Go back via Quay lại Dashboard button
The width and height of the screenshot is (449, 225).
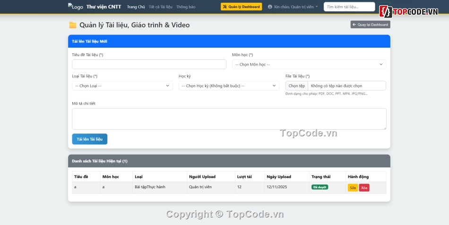click(x=370, y=25)
